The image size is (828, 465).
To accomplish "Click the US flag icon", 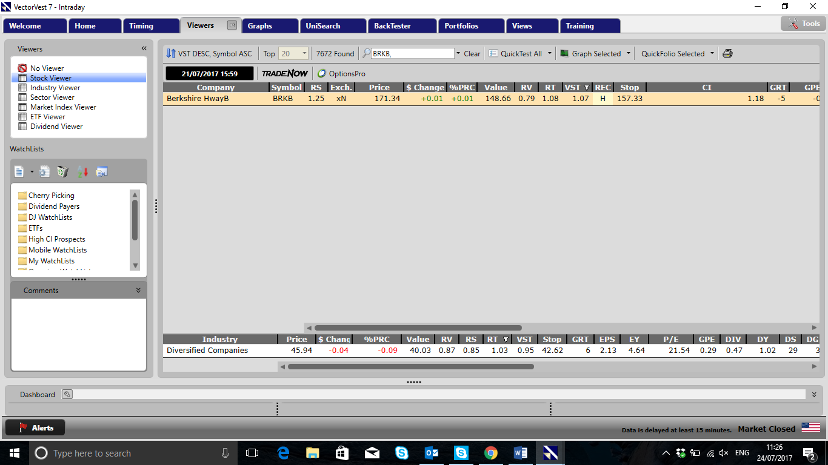I will [810, 427].
